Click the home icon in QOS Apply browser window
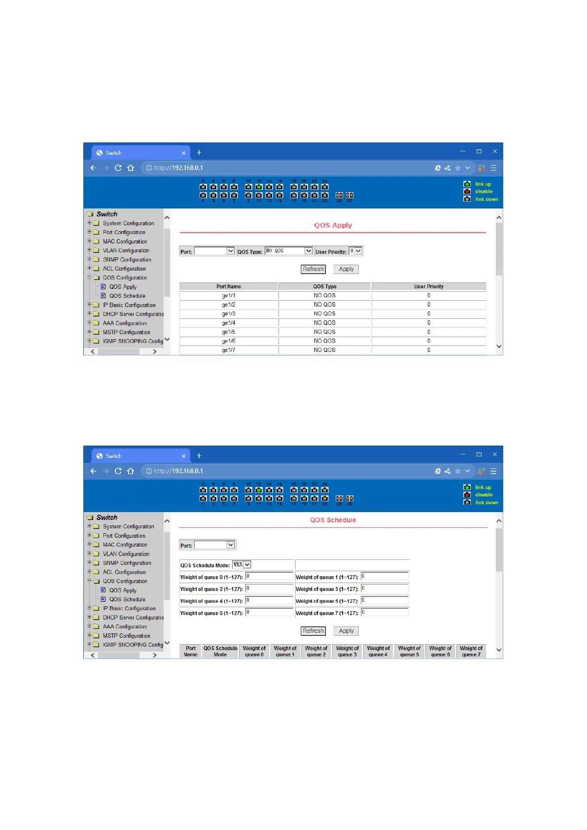Screen dimensions: 587x830 [131, 168]
